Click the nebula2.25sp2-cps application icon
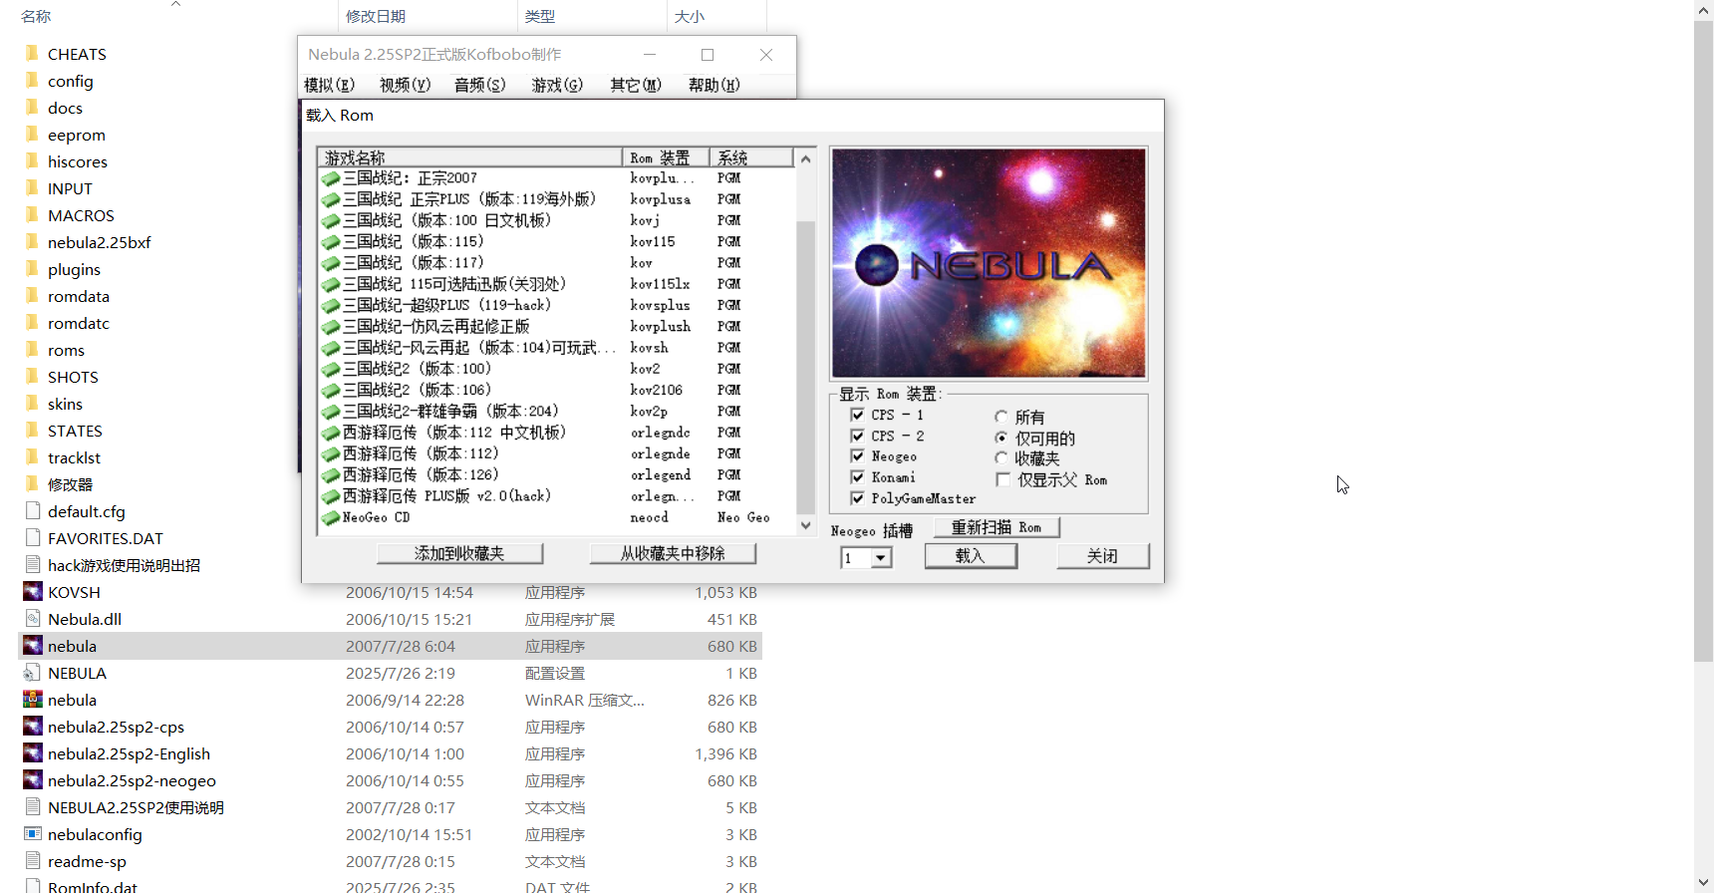This screenshot has width=1714, height=893. pos(33,727)
